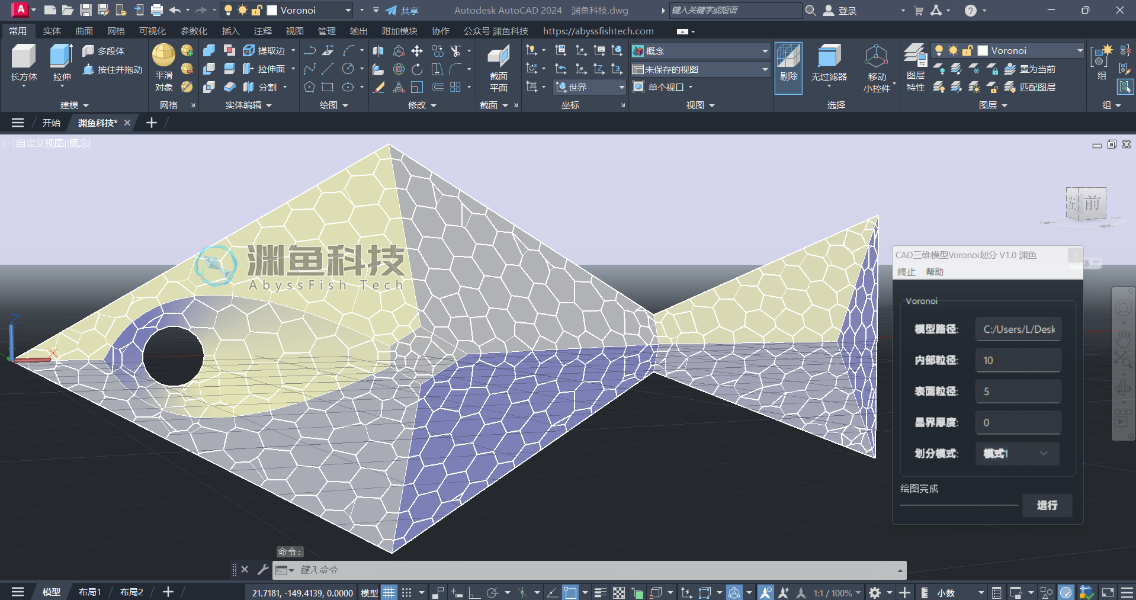The width and height of the screenshot is (1136, 600).
Task: Select the 长方体 box modeling tool
Action: coord(24,63)
